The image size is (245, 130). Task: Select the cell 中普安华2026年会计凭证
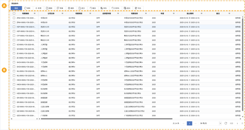[133, 18]
